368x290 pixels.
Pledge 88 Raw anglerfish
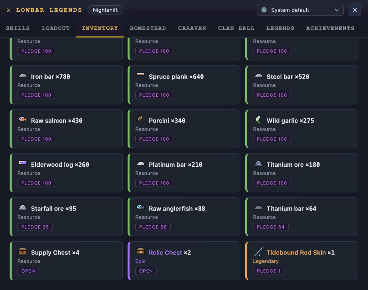(x=153, y=227)
